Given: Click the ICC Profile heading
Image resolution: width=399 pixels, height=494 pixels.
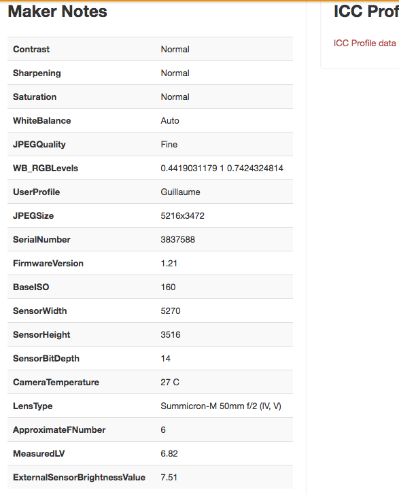Looking at the screenshot, I should click(x=366, y=12).
